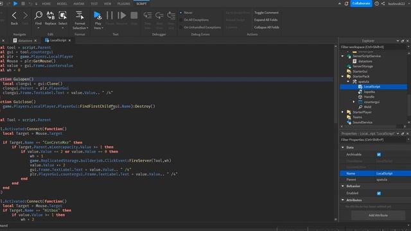411x231 pixels.
Task: Click Expand All Folds action
Action: [265, 20]
